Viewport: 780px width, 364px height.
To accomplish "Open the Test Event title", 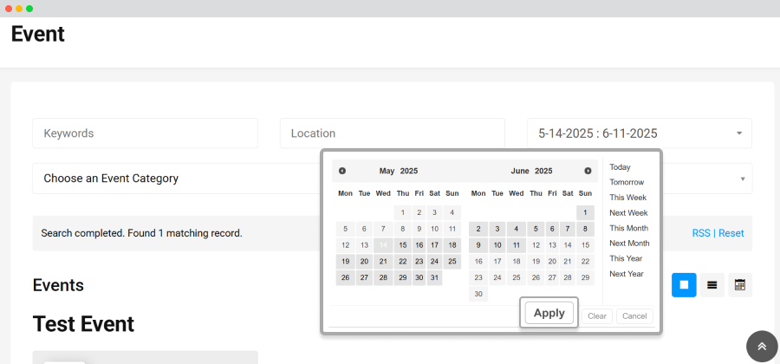I will click(x=83, y=324).
